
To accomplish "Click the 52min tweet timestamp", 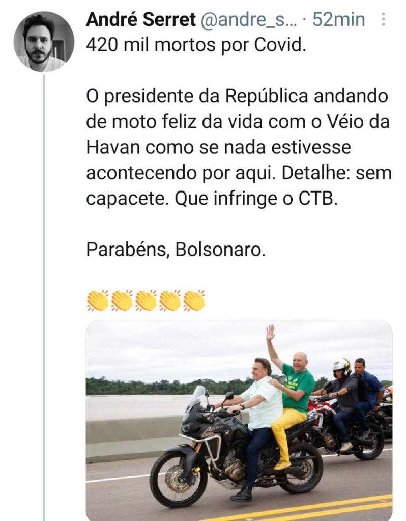I will [338, 20].
